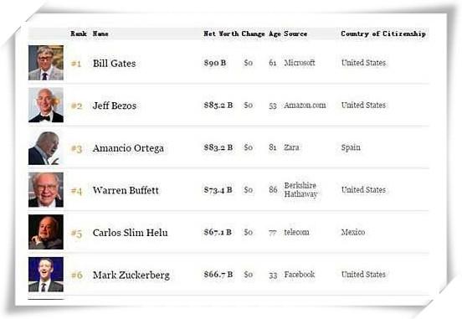
Task: Sort by Net Worth column header
Action: (221, 33)
